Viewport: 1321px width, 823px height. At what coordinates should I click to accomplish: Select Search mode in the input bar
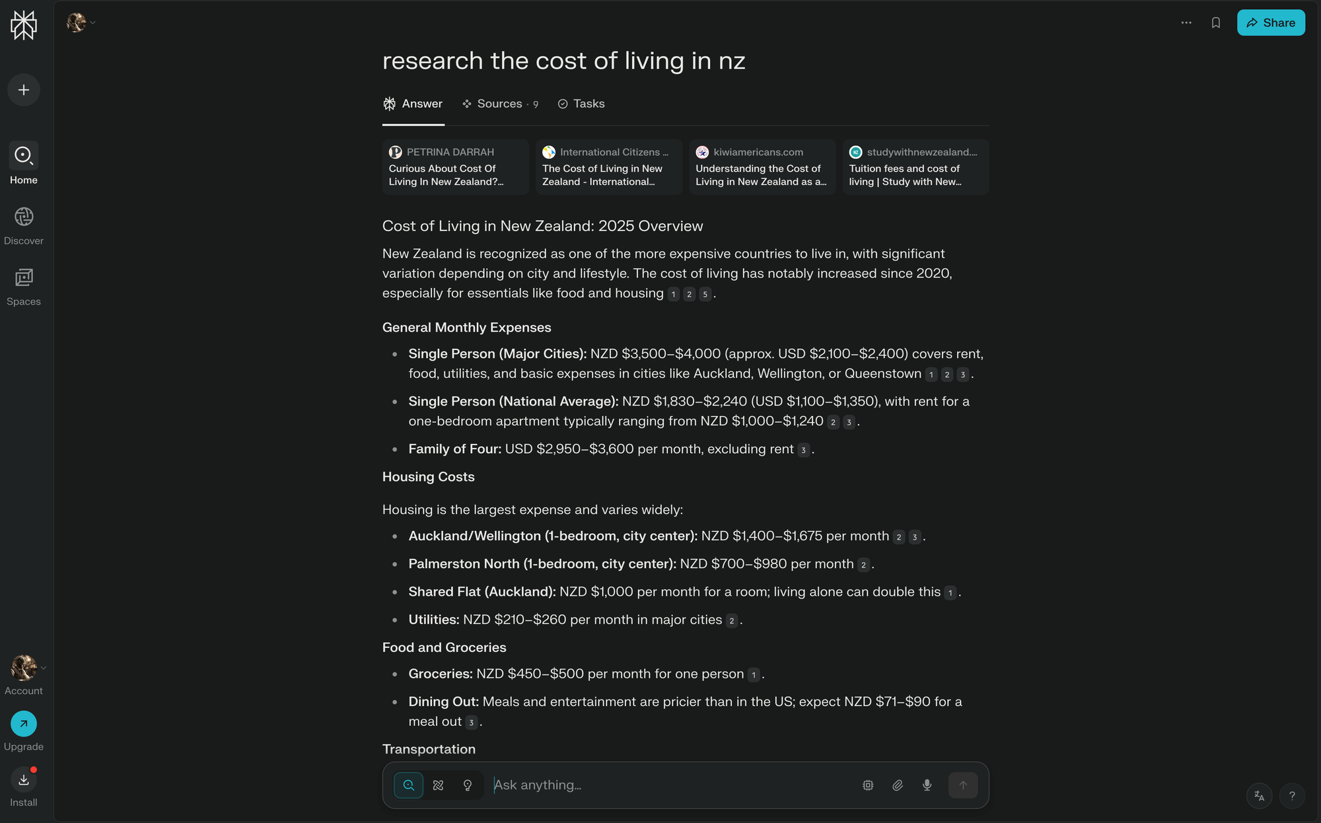pos(409,785)
